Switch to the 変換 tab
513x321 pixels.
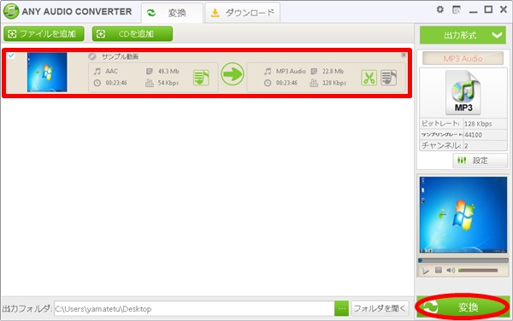point(172,13)
